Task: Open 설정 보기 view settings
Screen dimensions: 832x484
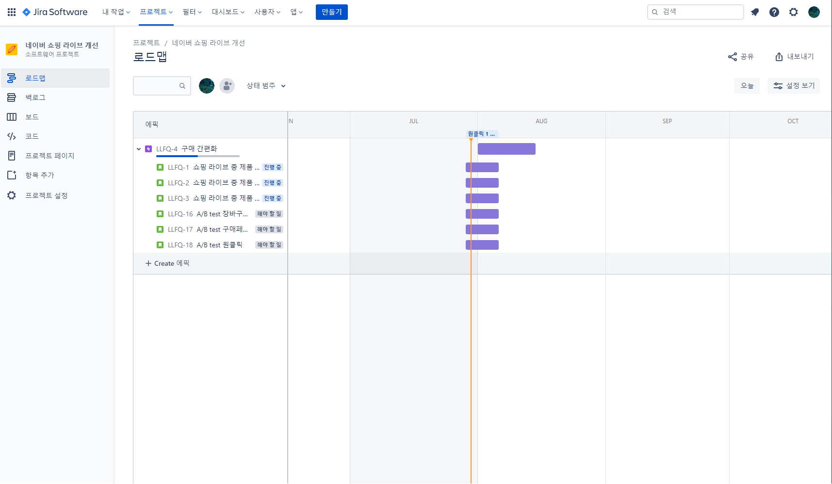Action: (x=794, y=86)
